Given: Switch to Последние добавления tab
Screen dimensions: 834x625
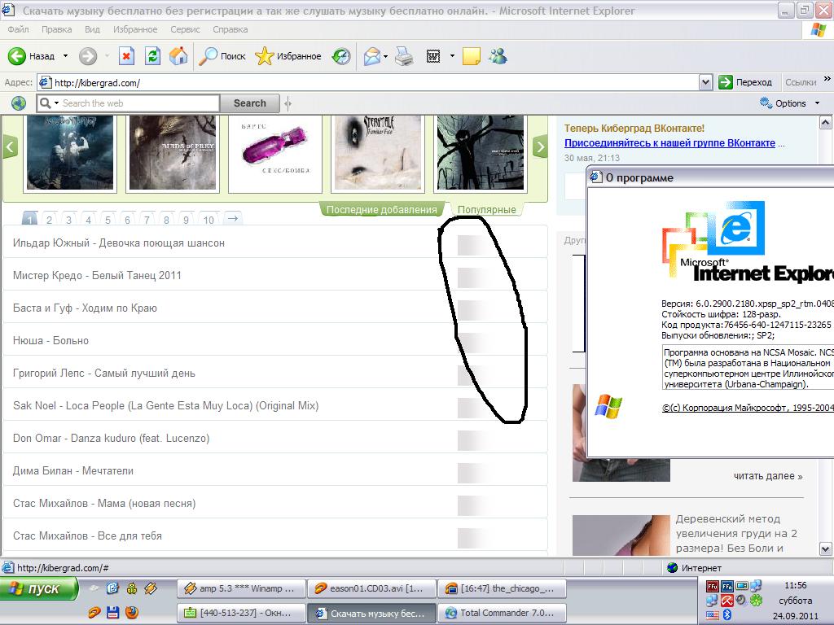Looking at the screenshot, I should coord(381,209).
